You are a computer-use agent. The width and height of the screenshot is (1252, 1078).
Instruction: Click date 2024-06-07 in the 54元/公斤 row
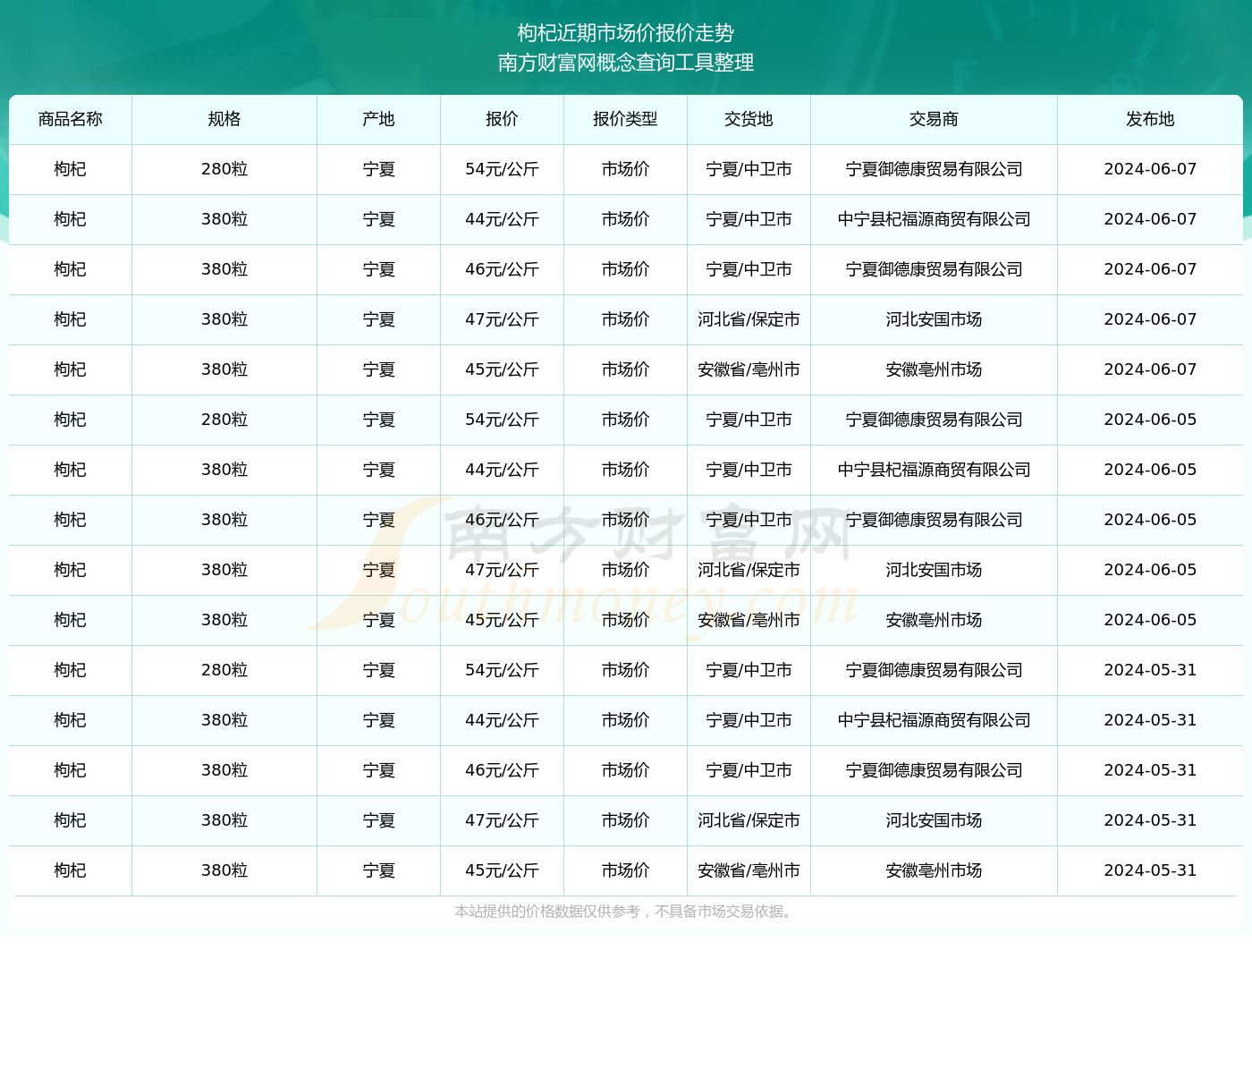click(1150, 169)
